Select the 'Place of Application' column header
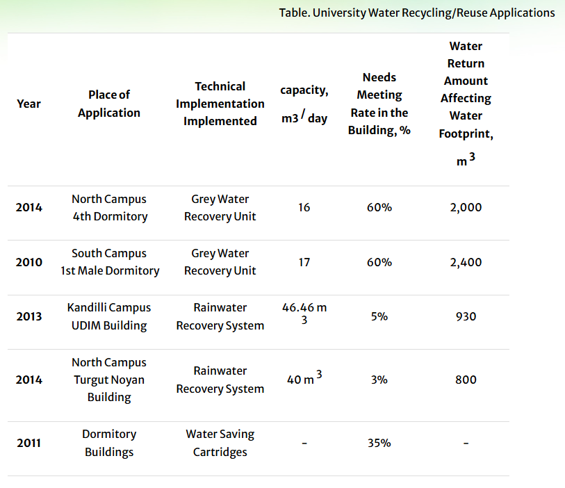 tap(109, 104)
